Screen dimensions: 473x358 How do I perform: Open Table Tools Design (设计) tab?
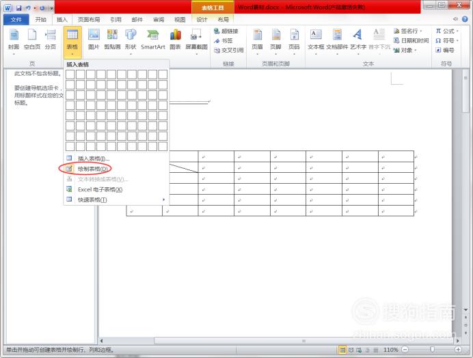[x=202, y=20]
